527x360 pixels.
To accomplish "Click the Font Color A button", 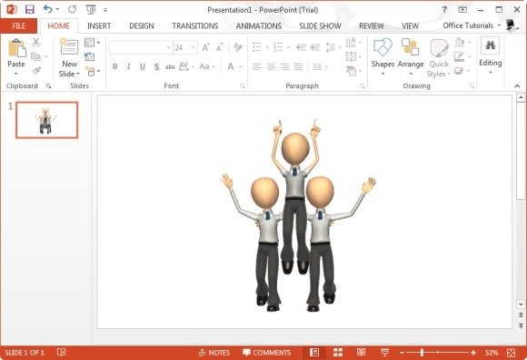I will coord(231,66).
